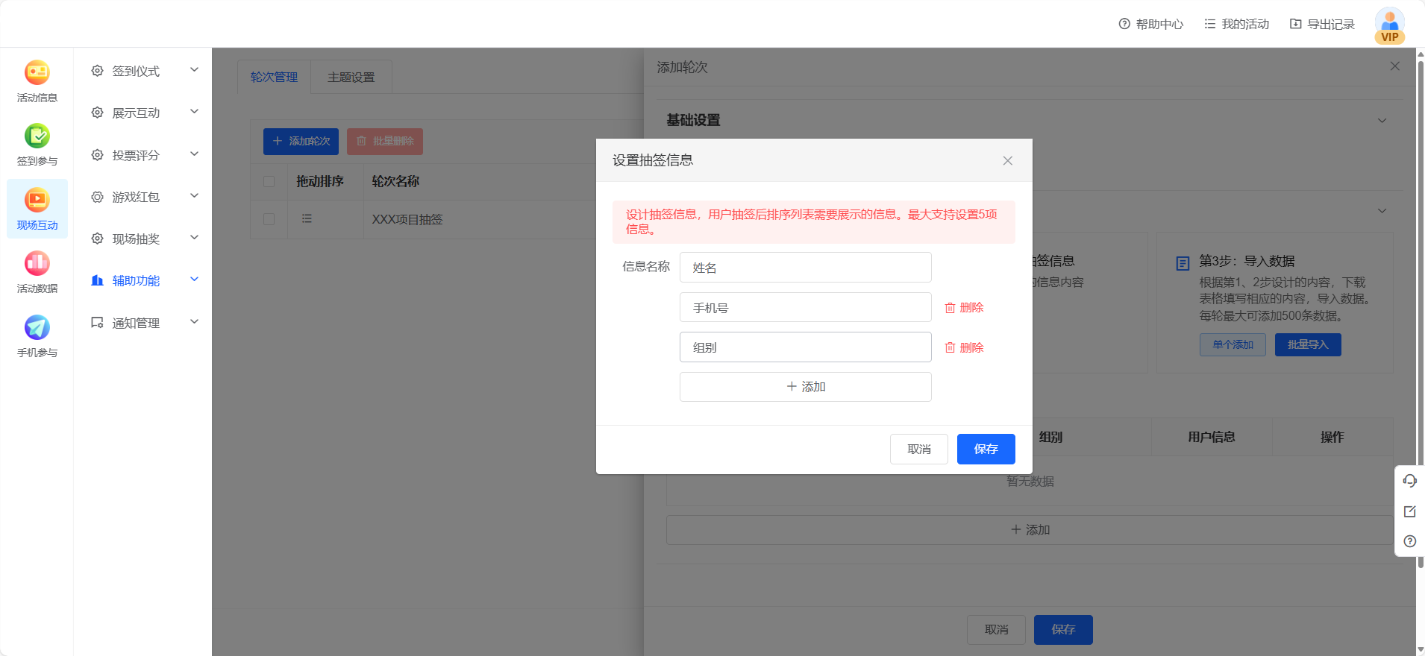1425x656 pixels.
Task: Open the 活动信息 sidebar icon
Action: [37, 81]
